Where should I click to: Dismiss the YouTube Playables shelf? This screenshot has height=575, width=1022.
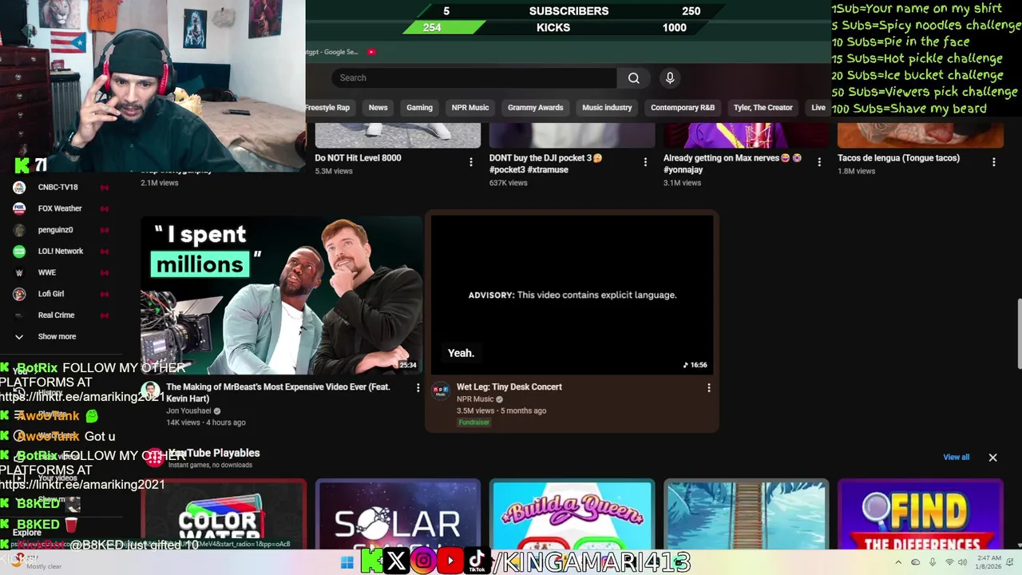992,458
